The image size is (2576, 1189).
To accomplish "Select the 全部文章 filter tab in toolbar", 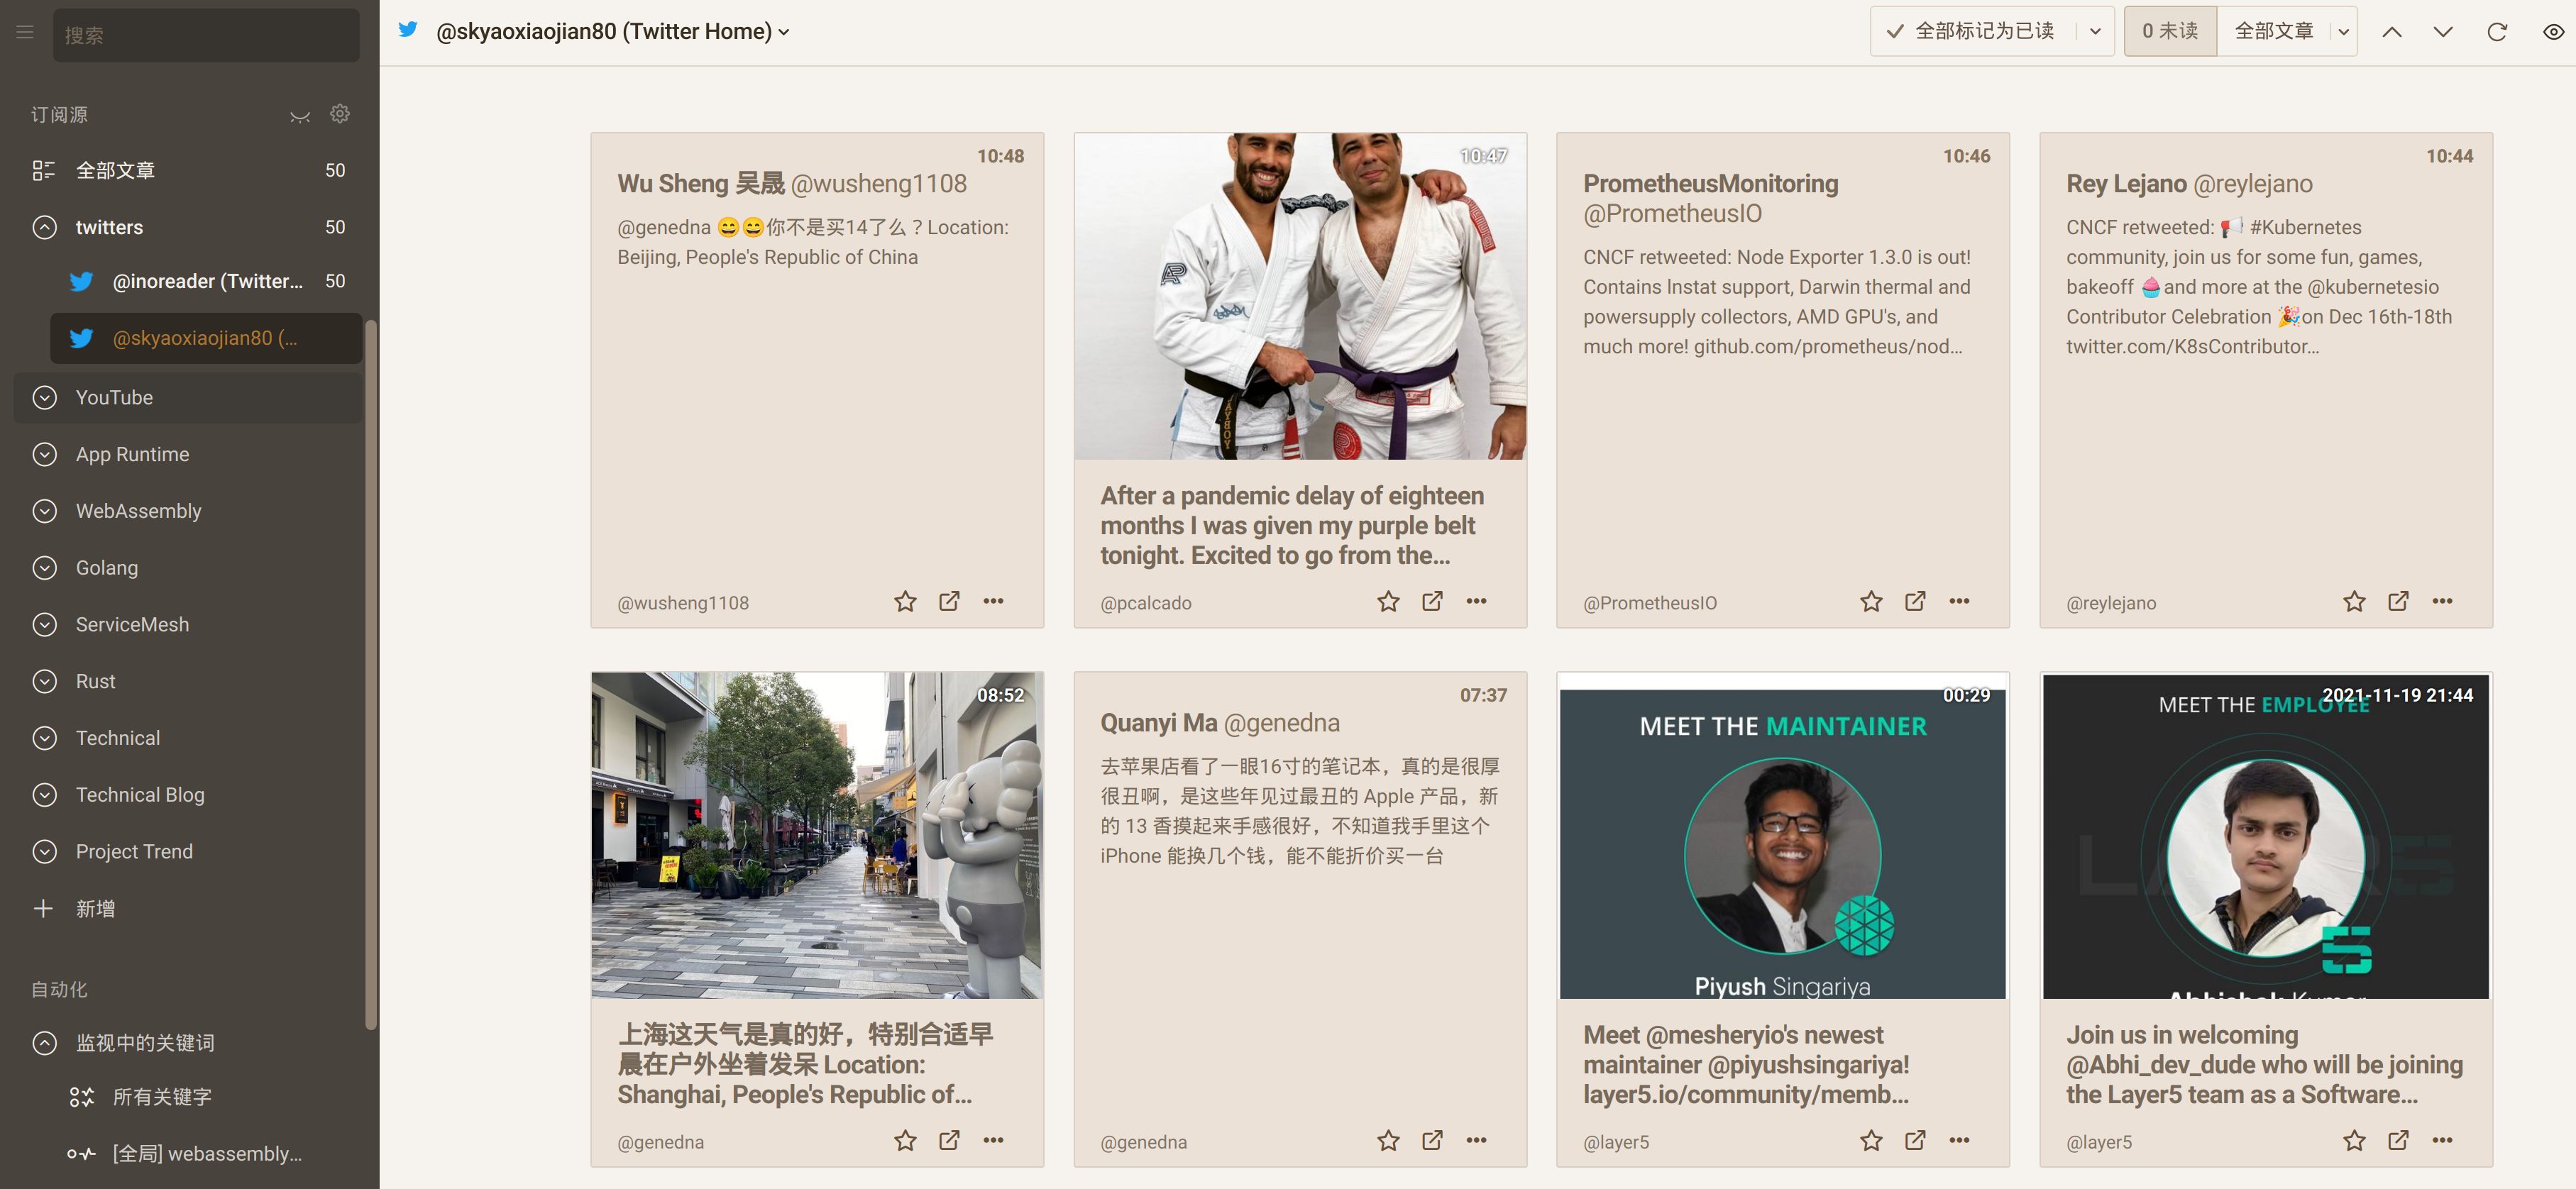I will (2273, 32).
